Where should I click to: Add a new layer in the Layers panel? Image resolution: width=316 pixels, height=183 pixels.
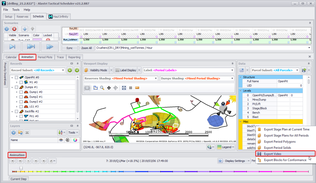[13, 132]
